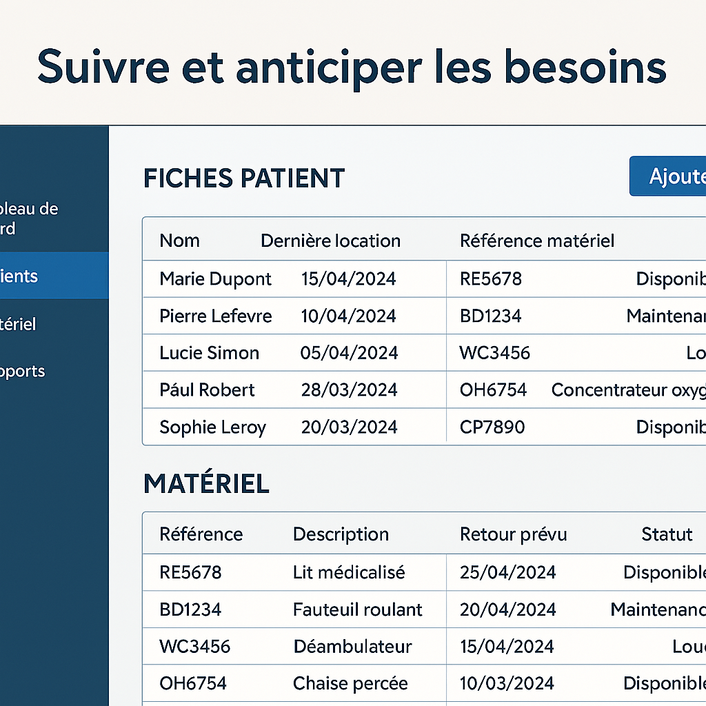Click the Ajouter button
This screenshot has height=706, width=706.
667,176
